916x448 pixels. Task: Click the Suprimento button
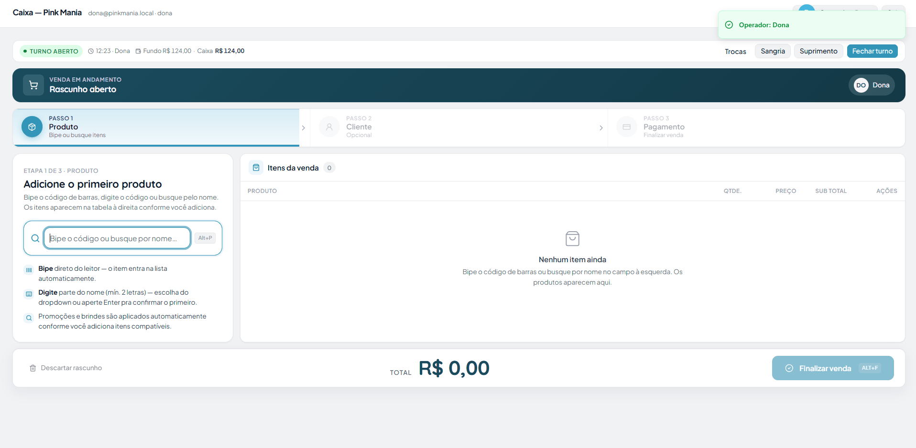(x=818, y=51)
